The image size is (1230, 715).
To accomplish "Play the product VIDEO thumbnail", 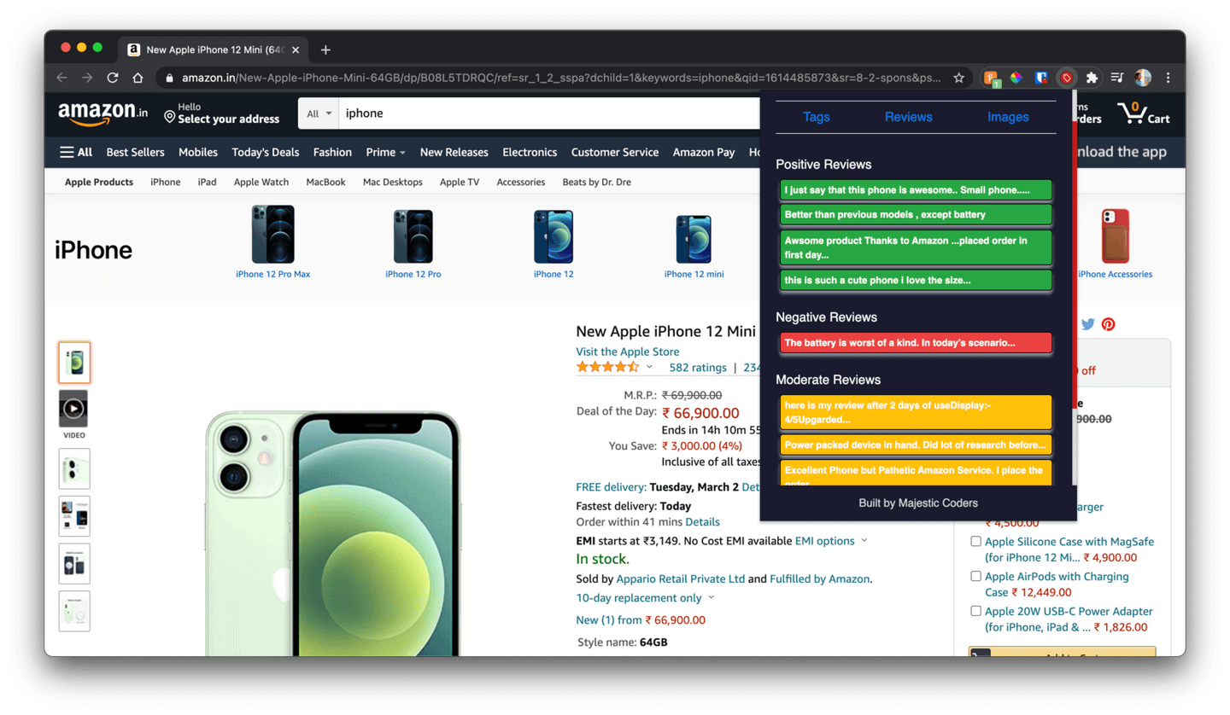I will click(73, 409).
